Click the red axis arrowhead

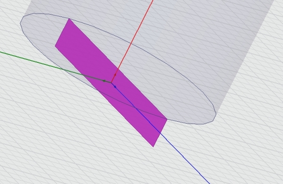tap(115, 74)
